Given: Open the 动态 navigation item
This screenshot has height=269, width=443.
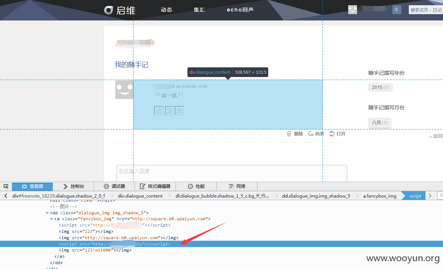Looking at the screenshot, I should point(166,10).
